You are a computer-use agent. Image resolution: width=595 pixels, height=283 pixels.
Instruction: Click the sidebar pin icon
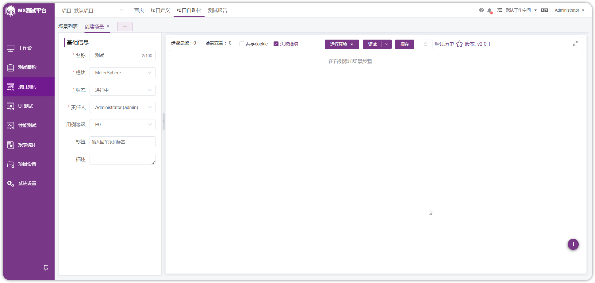point(46,268)
